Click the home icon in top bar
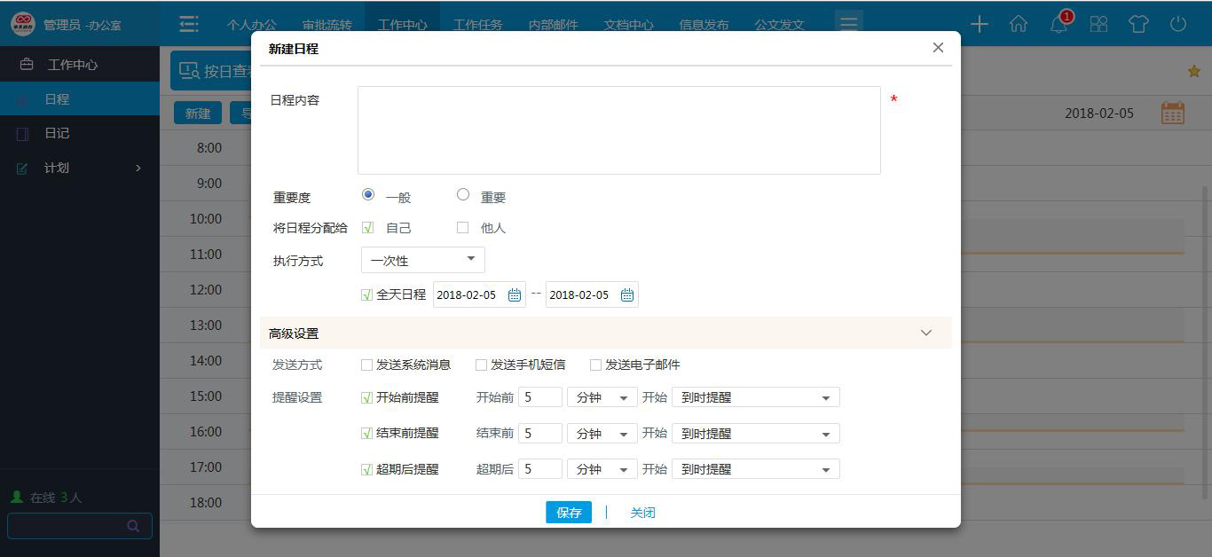 click(1019, 25)
